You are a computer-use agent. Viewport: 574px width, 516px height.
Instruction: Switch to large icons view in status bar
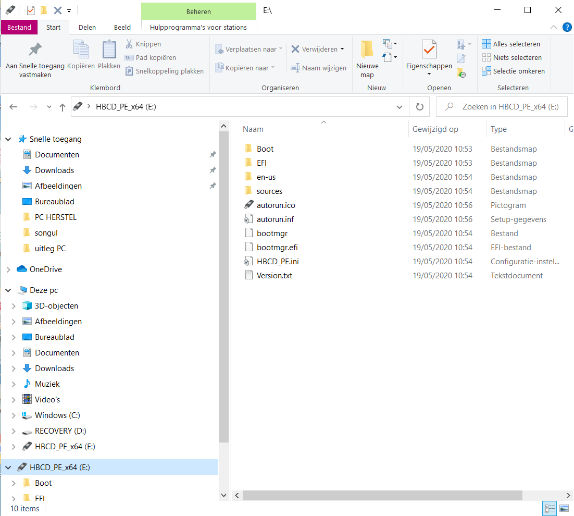click(x=564, y=508)
